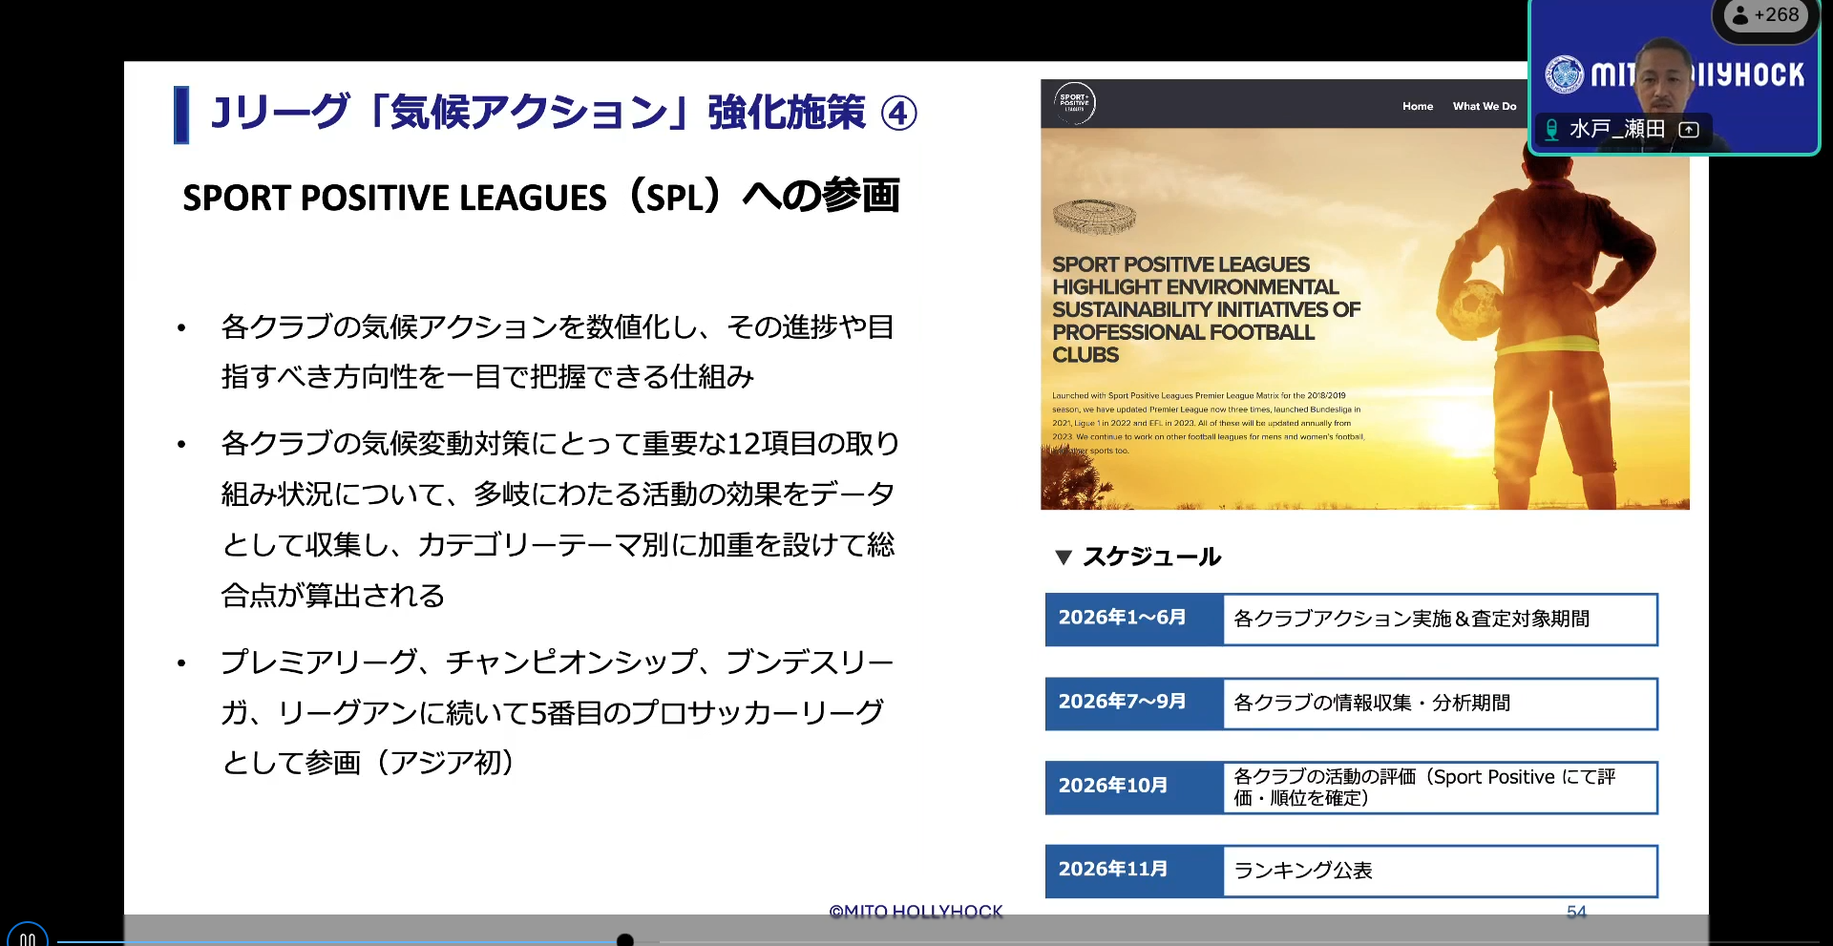1833x946 pixels.
Task: Open the Home link in the website header
Action: click(1418, 106)
